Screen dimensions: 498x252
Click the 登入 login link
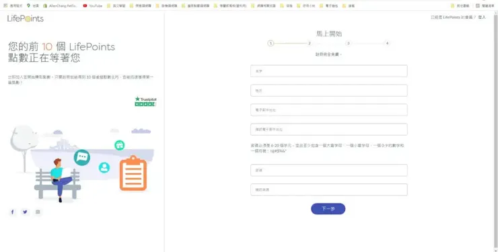pyautogui.click(x=482, y=17)
